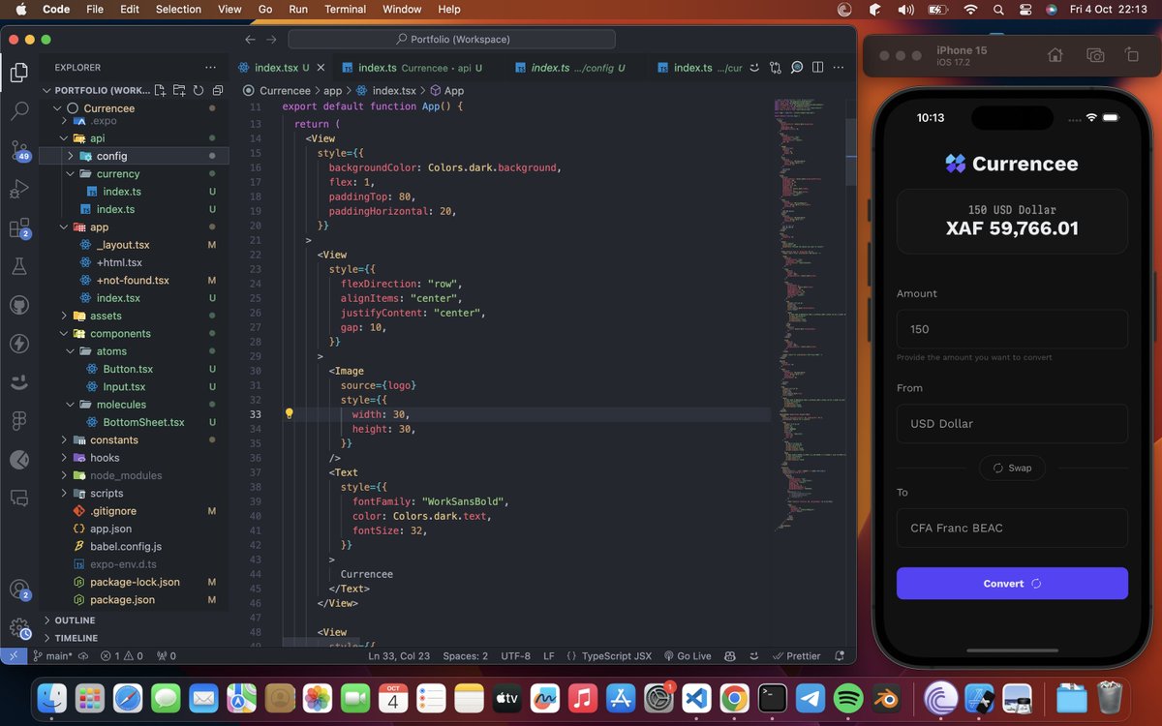Screen dimensions: 1162x726
Task: Take screenshot from simulator toolbar
Action: [1095, 55]
